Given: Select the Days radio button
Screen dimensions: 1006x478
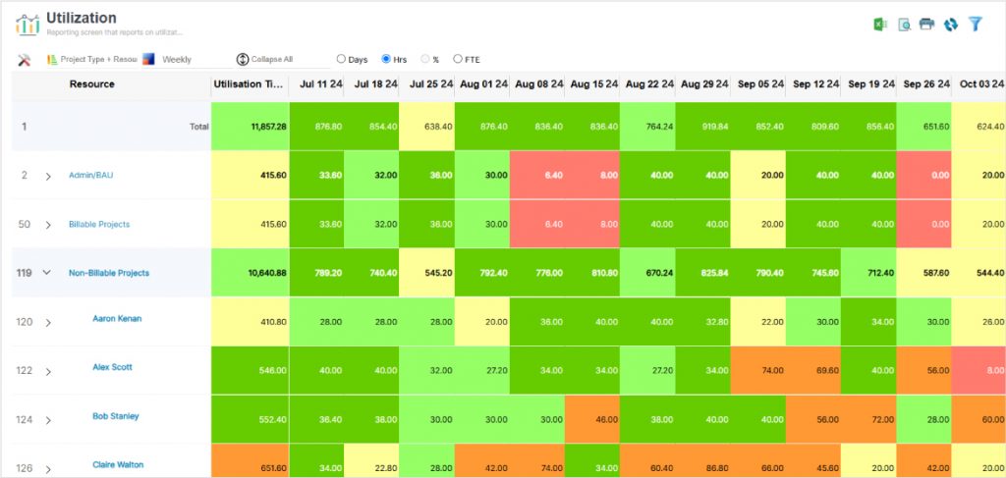Looking at the screenshot, I should click(x=341, y=60).
